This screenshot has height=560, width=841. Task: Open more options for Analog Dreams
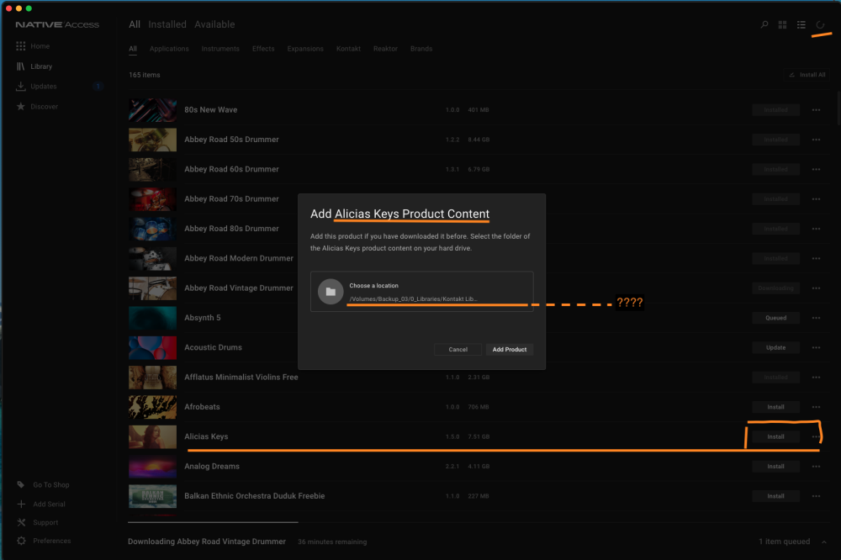(x=816, y=467)
